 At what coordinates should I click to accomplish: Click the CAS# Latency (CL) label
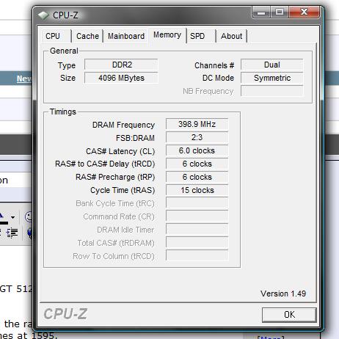(120, 151)
